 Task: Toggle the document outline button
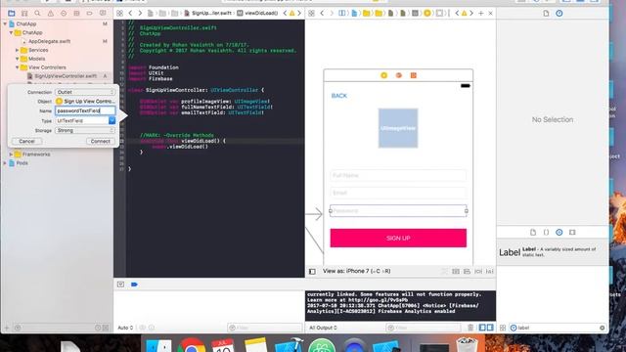coord(312,272)
